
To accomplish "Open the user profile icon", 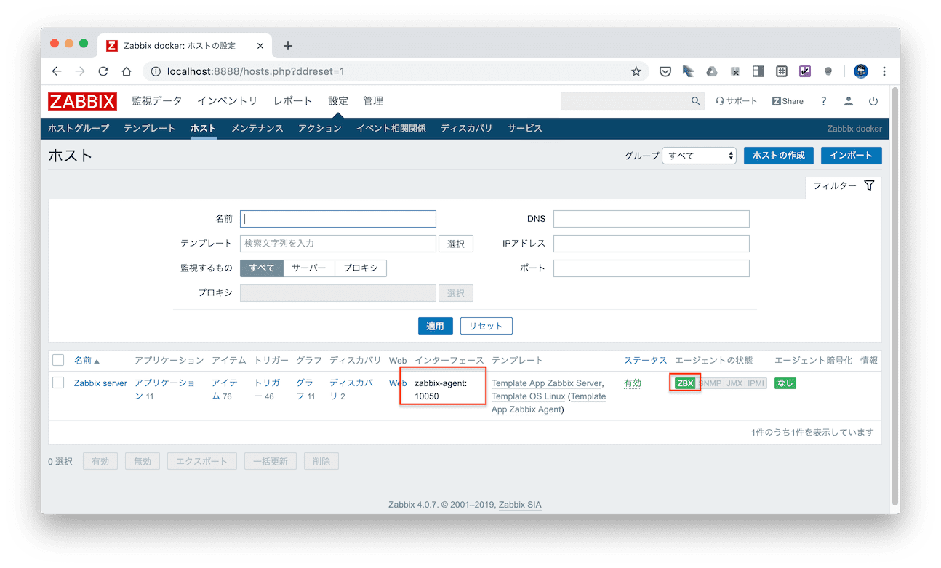I will (849, 101).
